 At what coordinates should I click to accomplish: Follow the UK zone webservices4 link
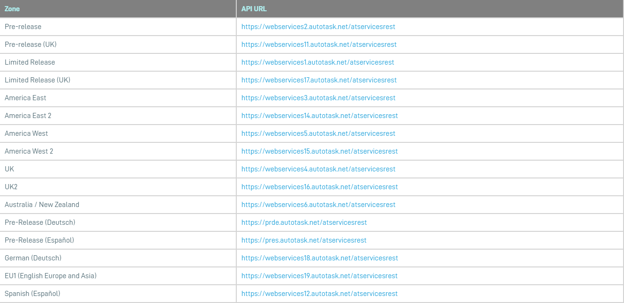pyautogui.click(x=318, y=169)
